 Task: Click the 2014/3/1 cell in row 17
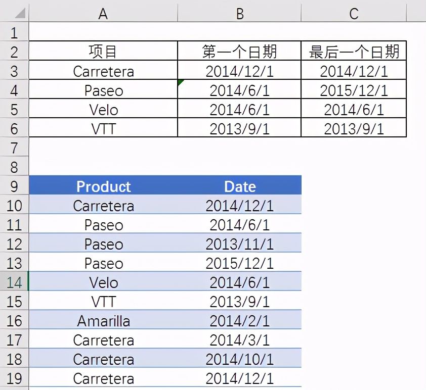click(x=239, y=340)
